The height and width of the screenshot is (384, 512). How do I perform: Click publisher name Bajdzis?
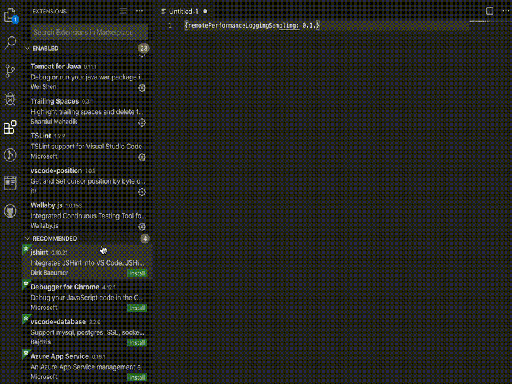(40, 342)
